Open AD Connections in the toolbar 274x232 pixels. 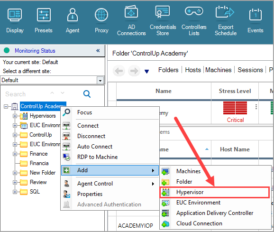point(131,20)
